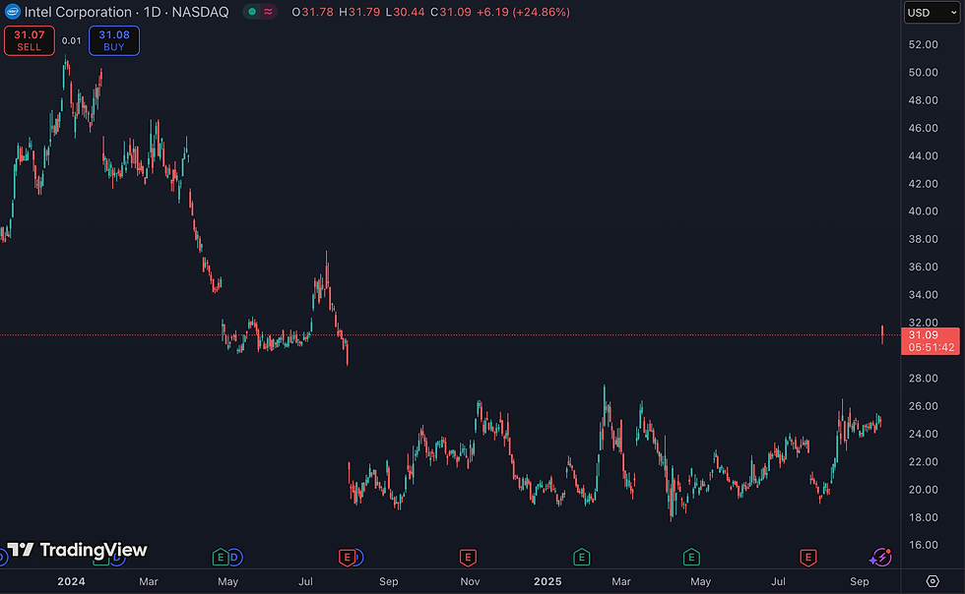
Task: Click the Intel logo icon
Action: [x=12, y=12]
